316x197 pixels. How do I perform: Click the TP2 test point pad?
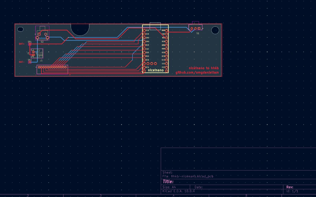(x=30, y=62)
